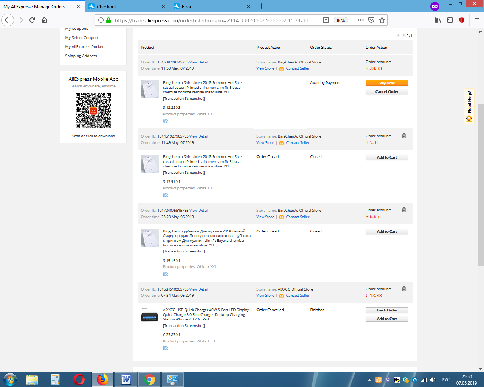Switch to the Checkout tab
Viewport: 484px width, 387px height.
[x=127, y=6]
